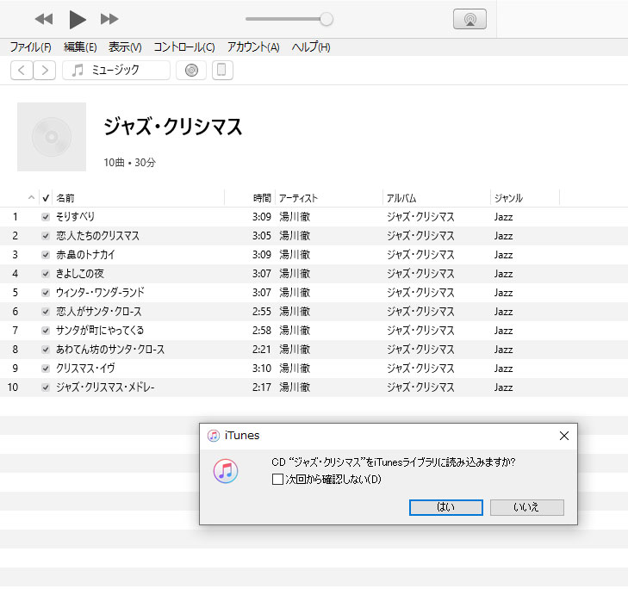This screenshot has width=628, height=589.
Task: Click the checkmark column header
Action: tap(46, 198)
